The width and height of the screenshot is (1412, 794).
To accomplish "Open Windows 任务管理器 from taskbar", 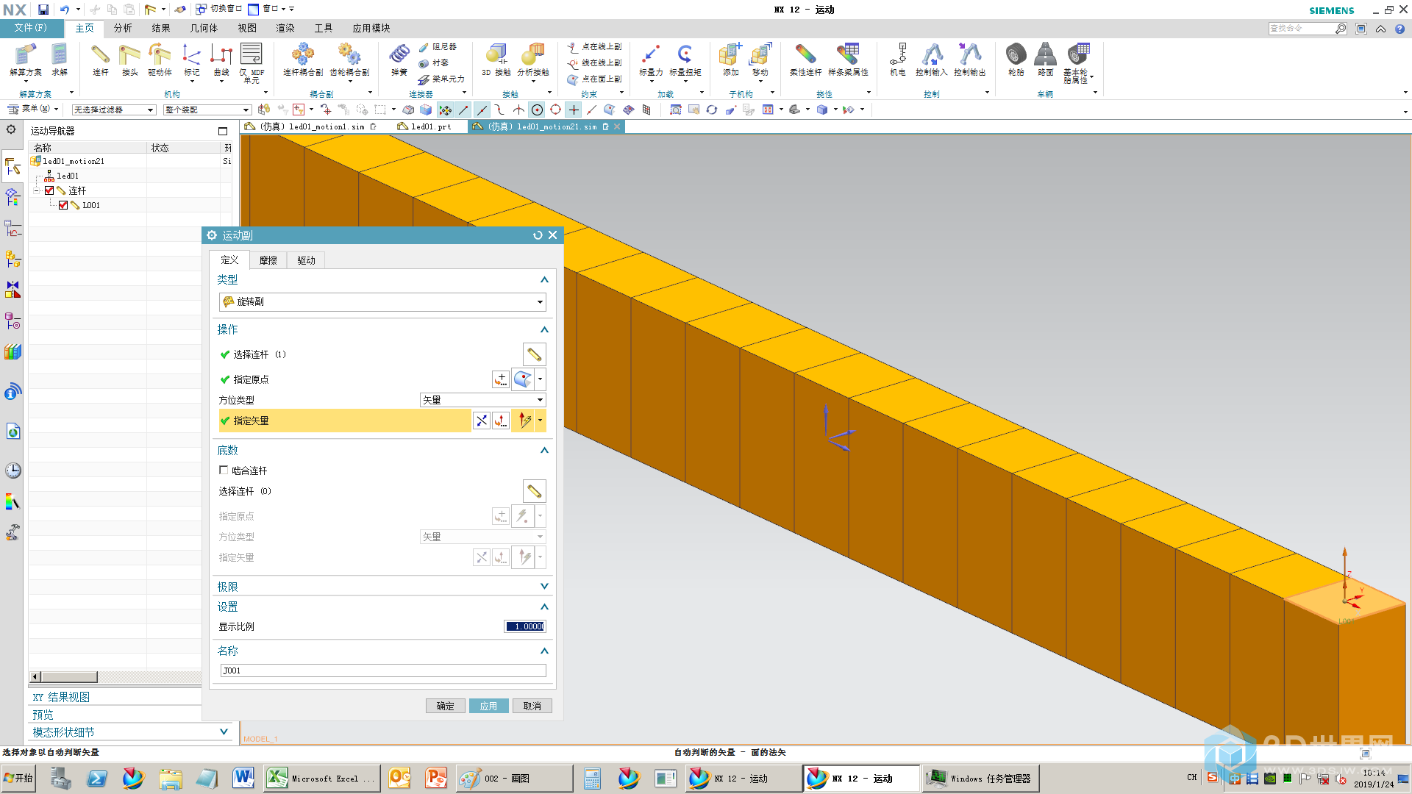I will 981,779.
